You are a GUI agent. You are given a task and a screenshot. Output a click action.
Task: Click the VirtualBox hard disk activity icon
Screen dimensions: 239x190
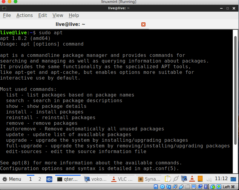(156, 186)
